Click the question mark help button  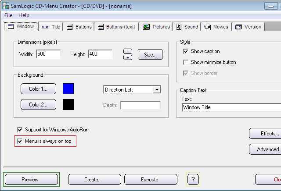pos(193,179)
